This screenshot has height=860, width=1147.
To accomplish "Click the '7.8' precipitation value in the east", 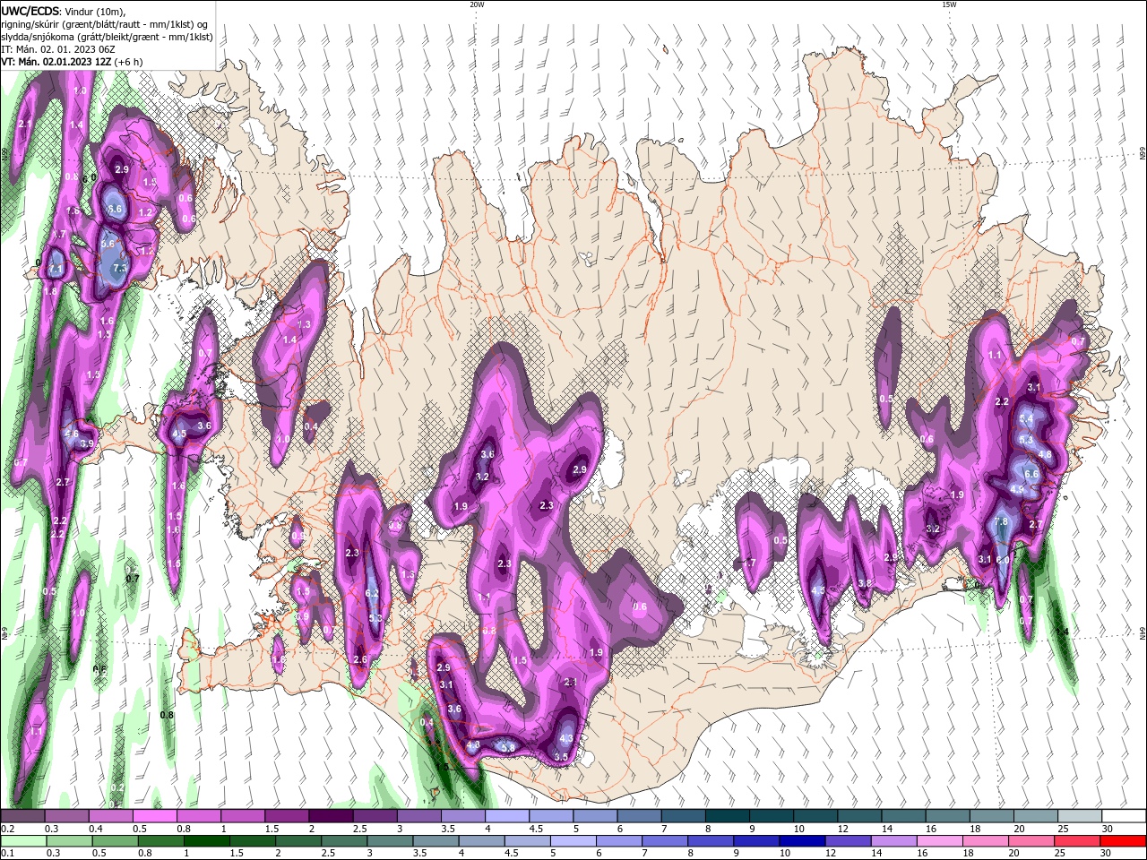I will click(x=1002, y=521).
